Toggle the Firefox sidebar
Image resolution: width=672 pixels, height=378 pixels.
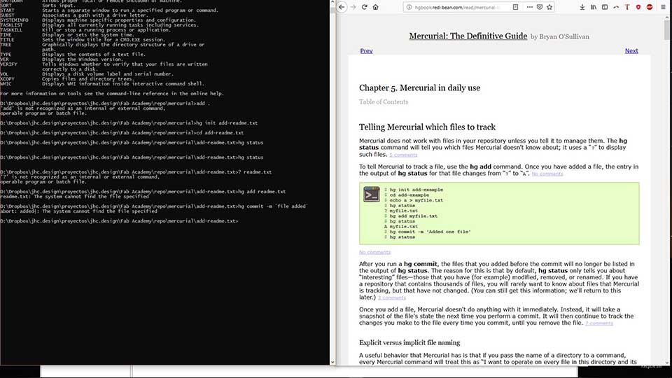pos(605,7)
